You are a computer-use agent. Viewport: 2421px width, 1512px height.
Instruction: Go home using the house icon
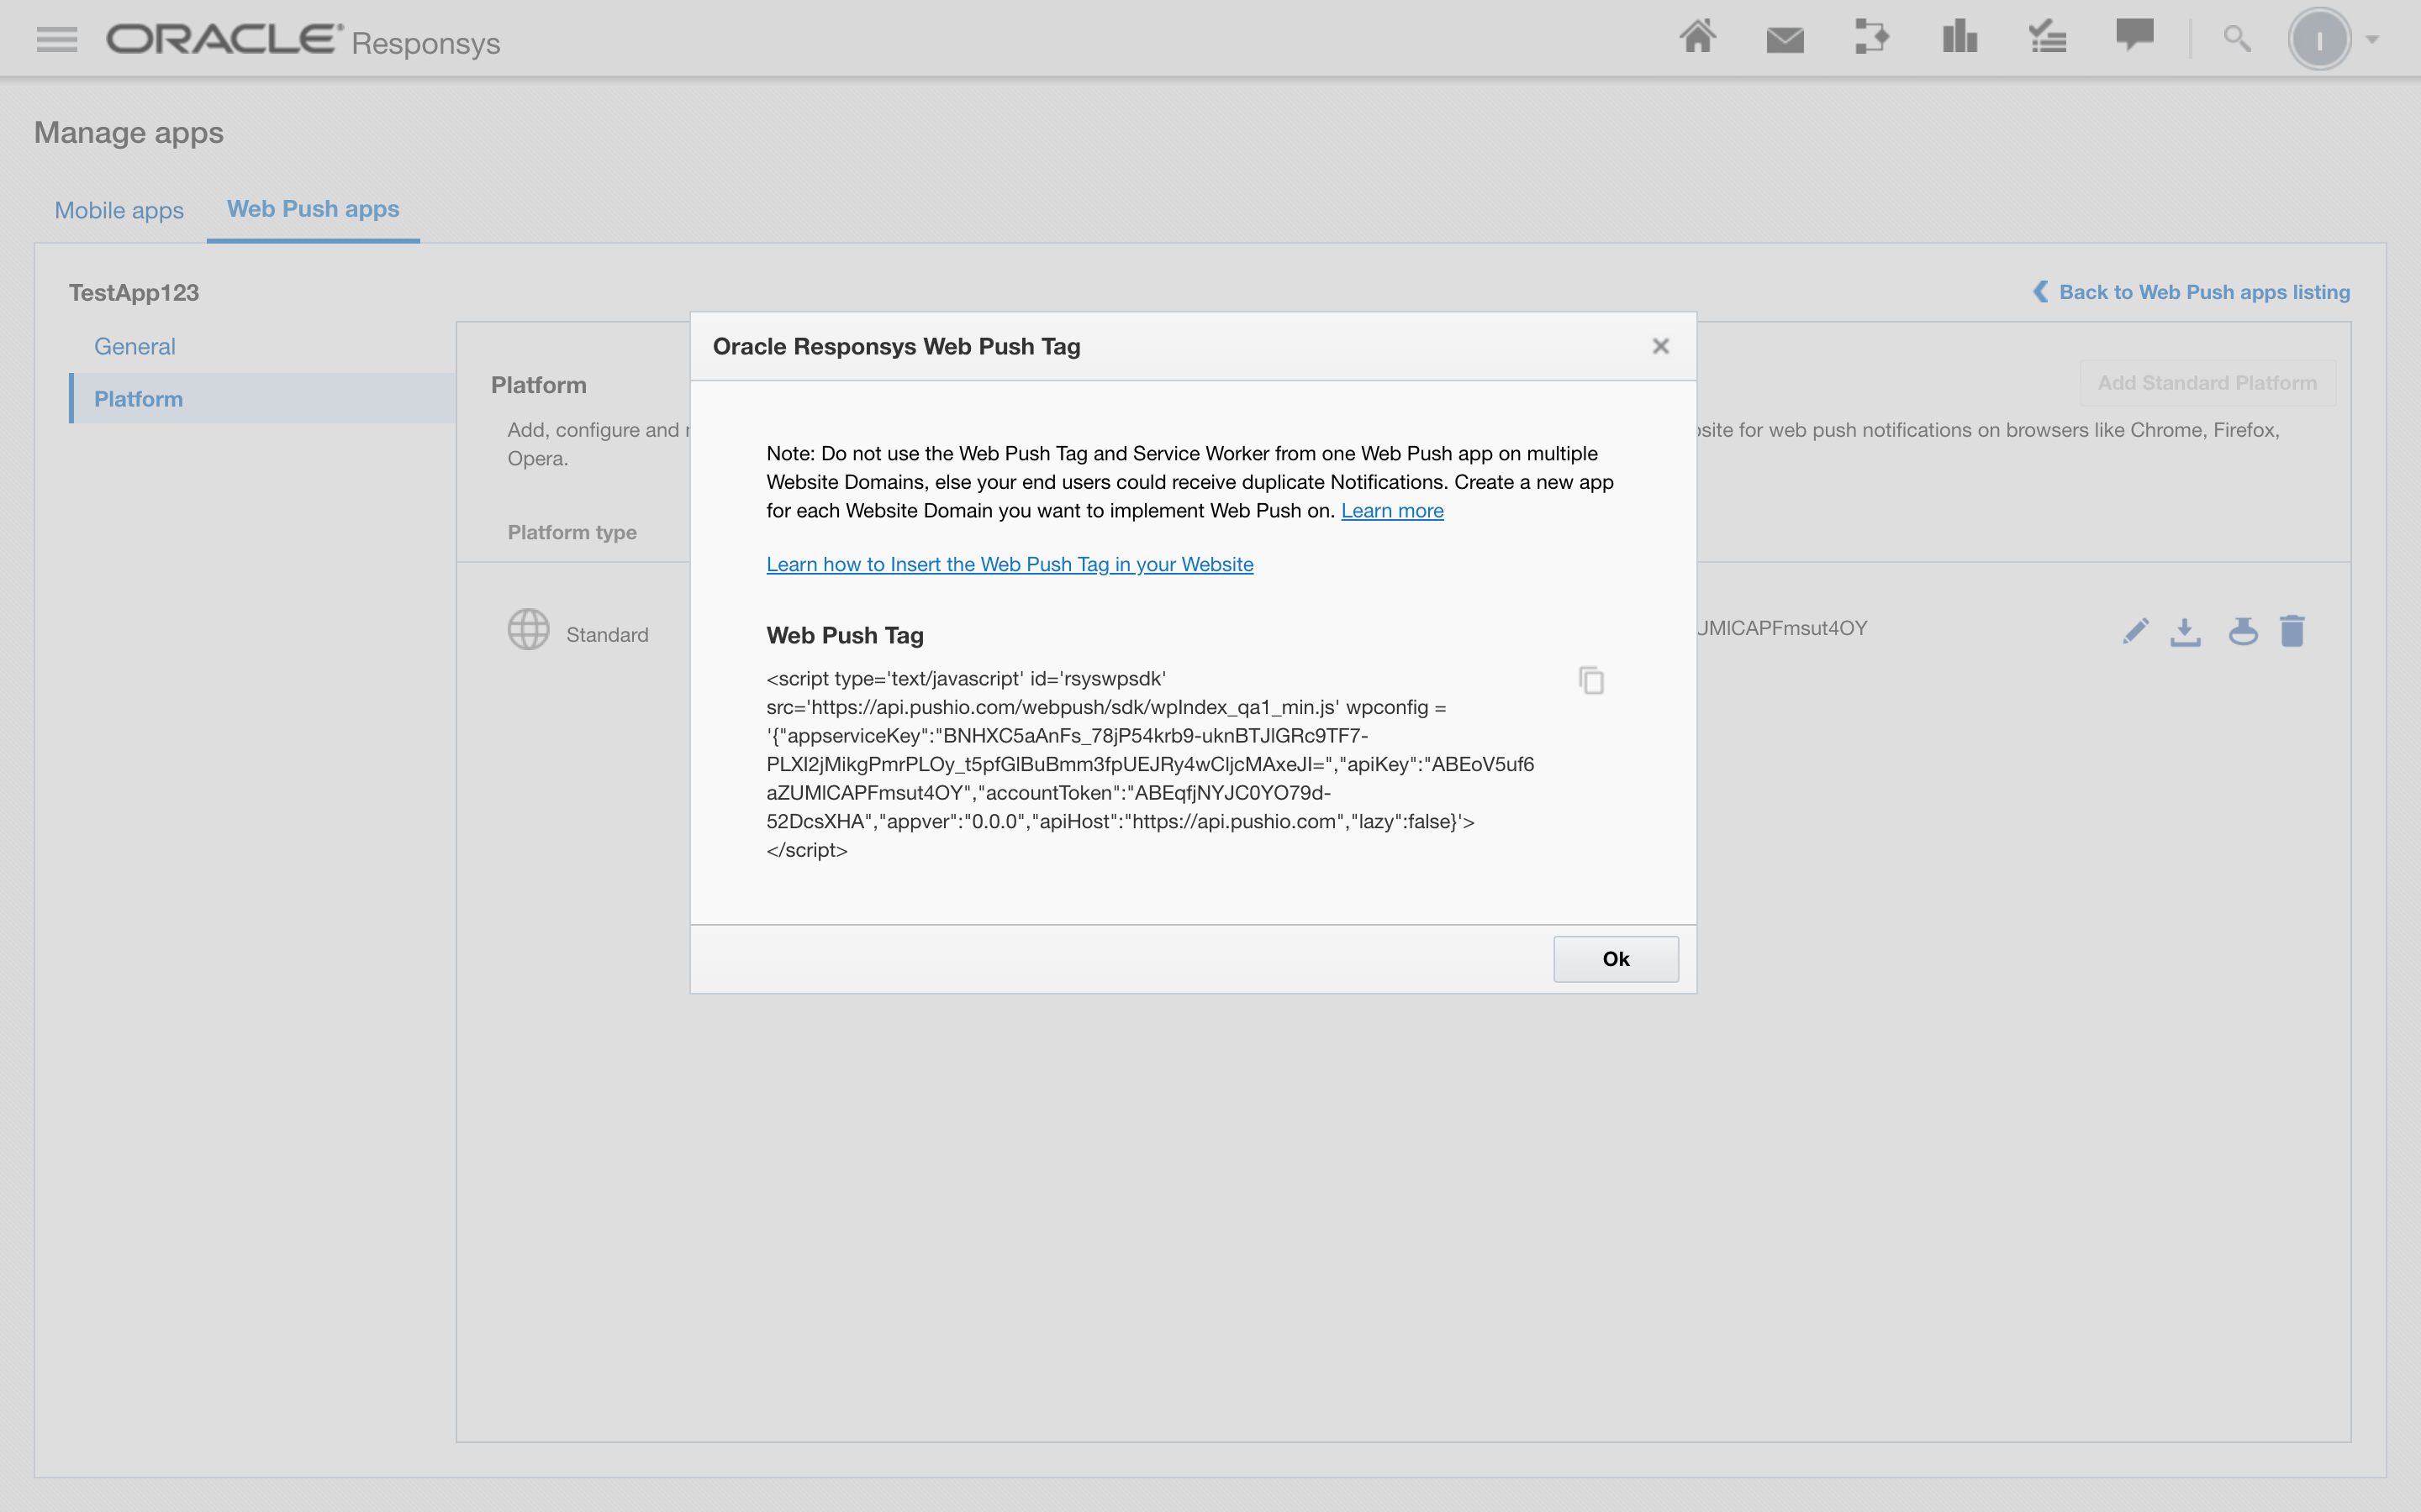[1698, 38]
